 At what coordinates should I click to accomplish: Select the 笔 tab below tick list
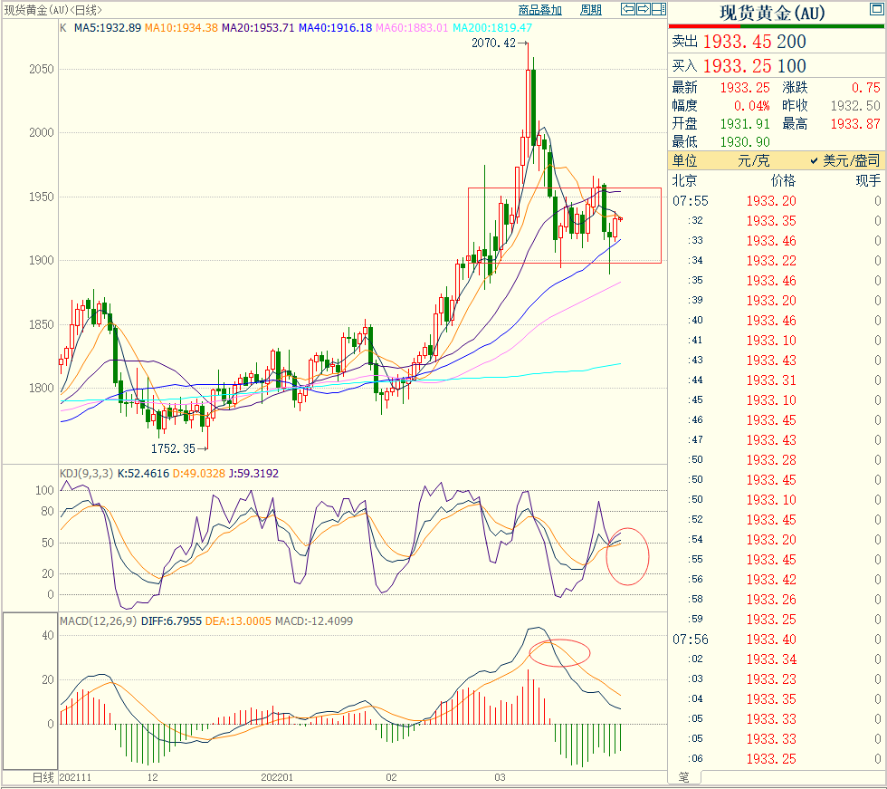pyautogui.click(x=683, y=777)
